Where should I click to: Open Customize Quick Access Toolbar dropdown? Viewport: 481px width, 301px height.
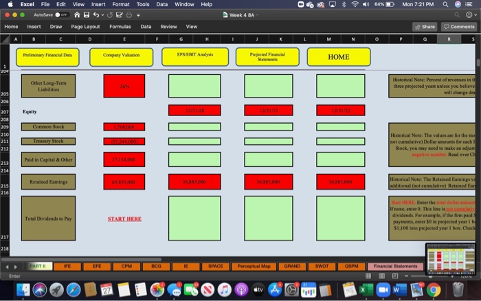coord(138,14)
